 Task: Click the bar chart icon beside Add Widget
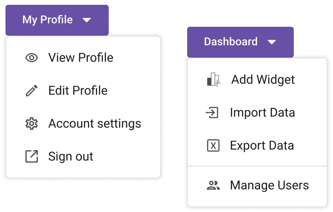click(x=213, y=79)
